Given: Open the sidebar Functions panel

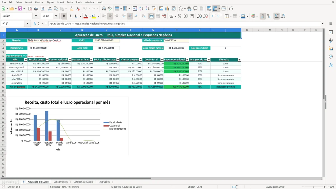Looking at the screenshot, I should [x=331, y=65].
